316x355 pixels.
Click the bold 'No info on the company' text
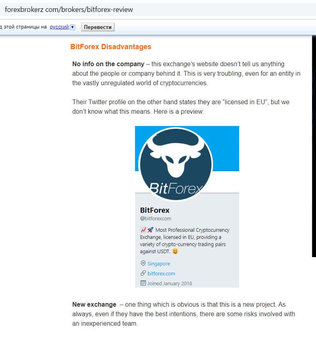108,64
